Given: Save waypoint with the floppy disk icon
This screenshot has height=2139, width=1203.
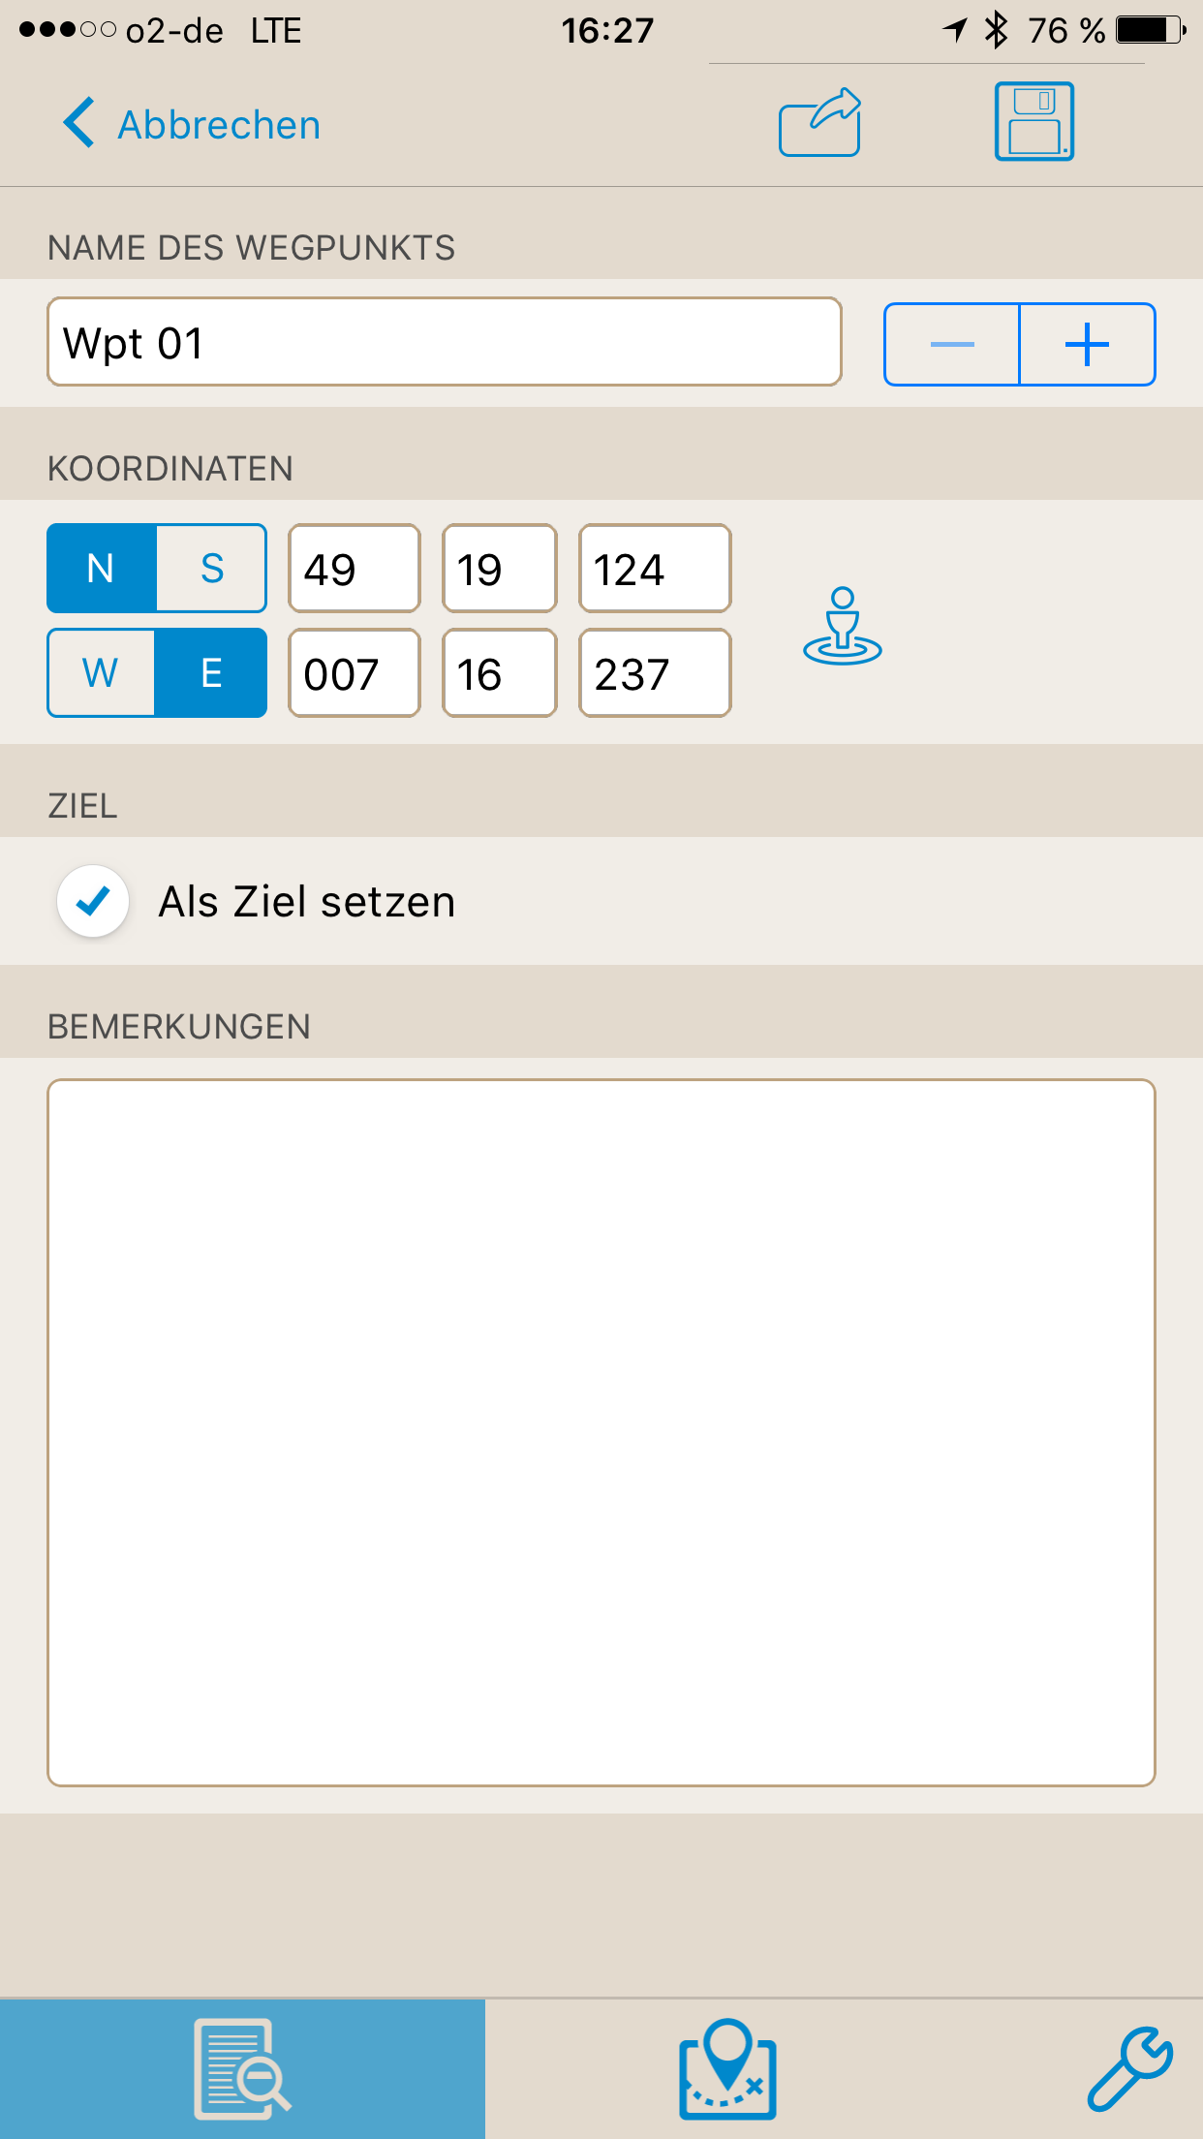Looking at the screenshot, I should (x=1034, y=122).
